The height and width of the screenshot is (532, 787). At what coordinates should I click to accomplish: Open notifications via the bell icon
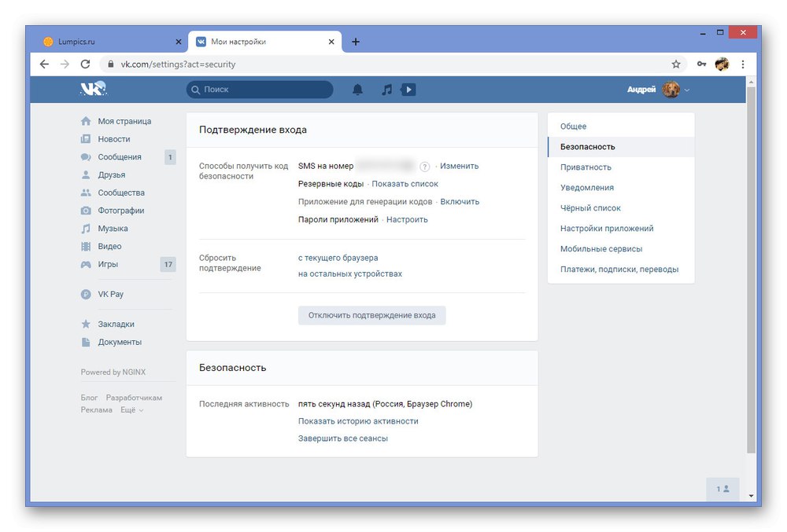357,90
